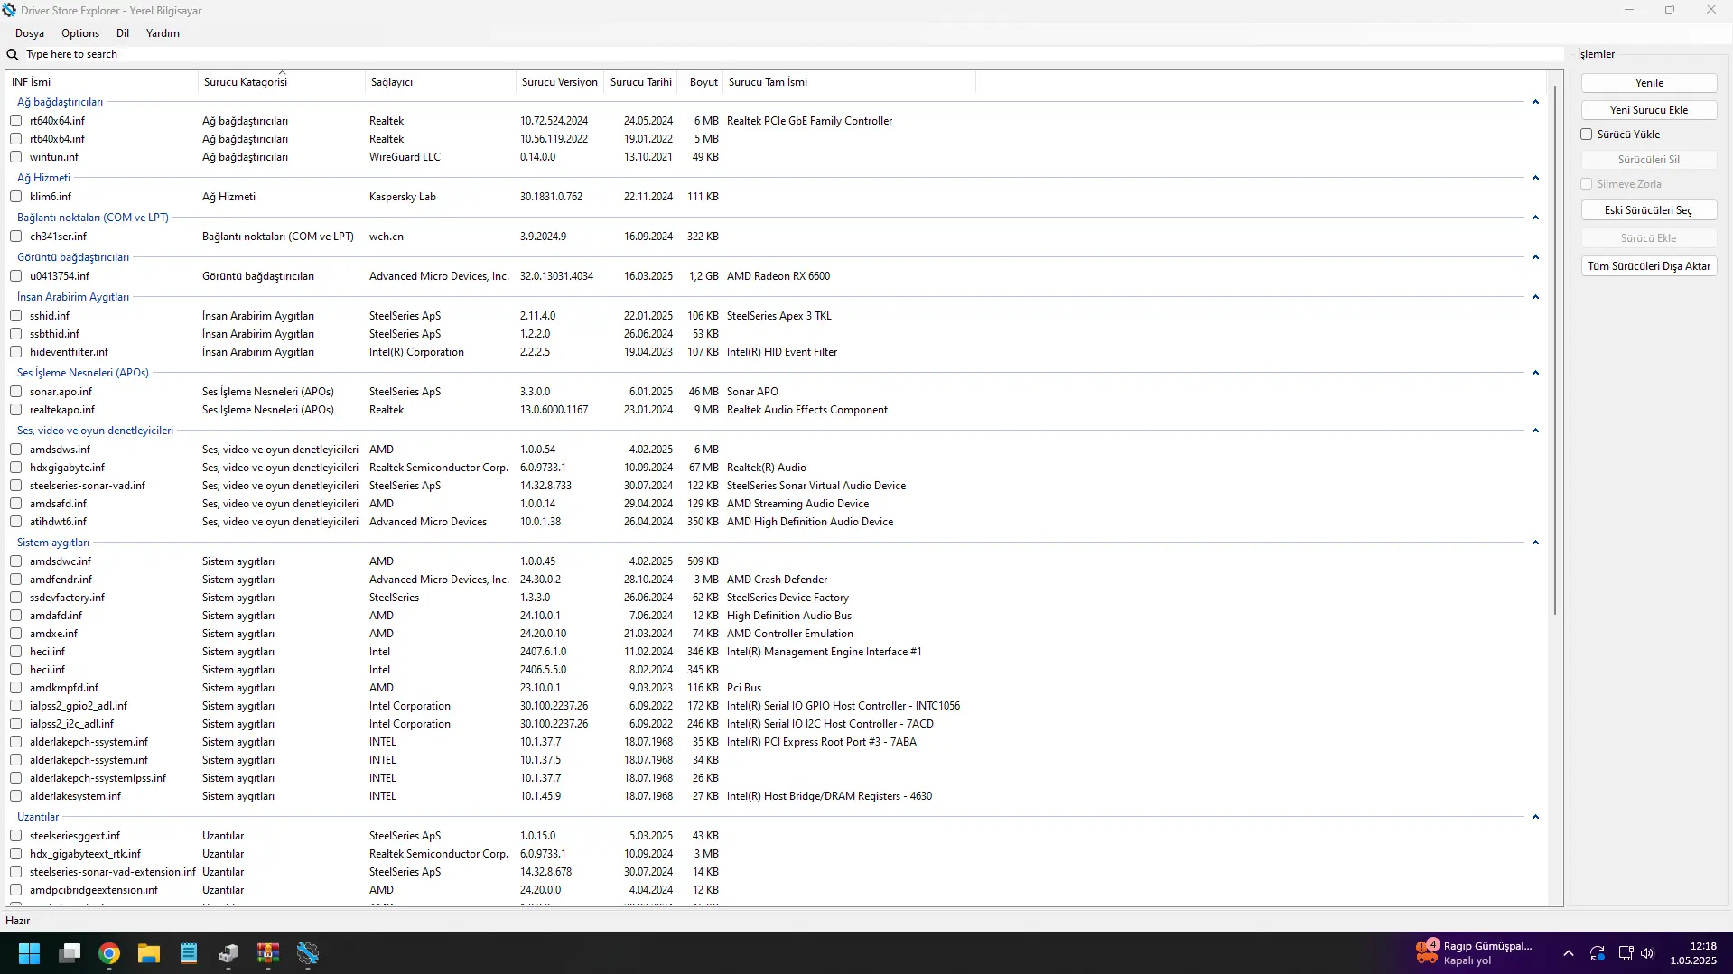Open the network tray icon

tap(1626, 953)
